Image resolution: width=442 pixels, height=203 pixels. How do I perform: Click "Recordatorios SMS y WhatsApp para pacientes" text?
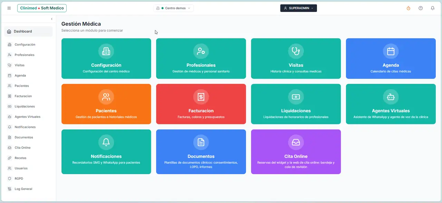(106, 162)
